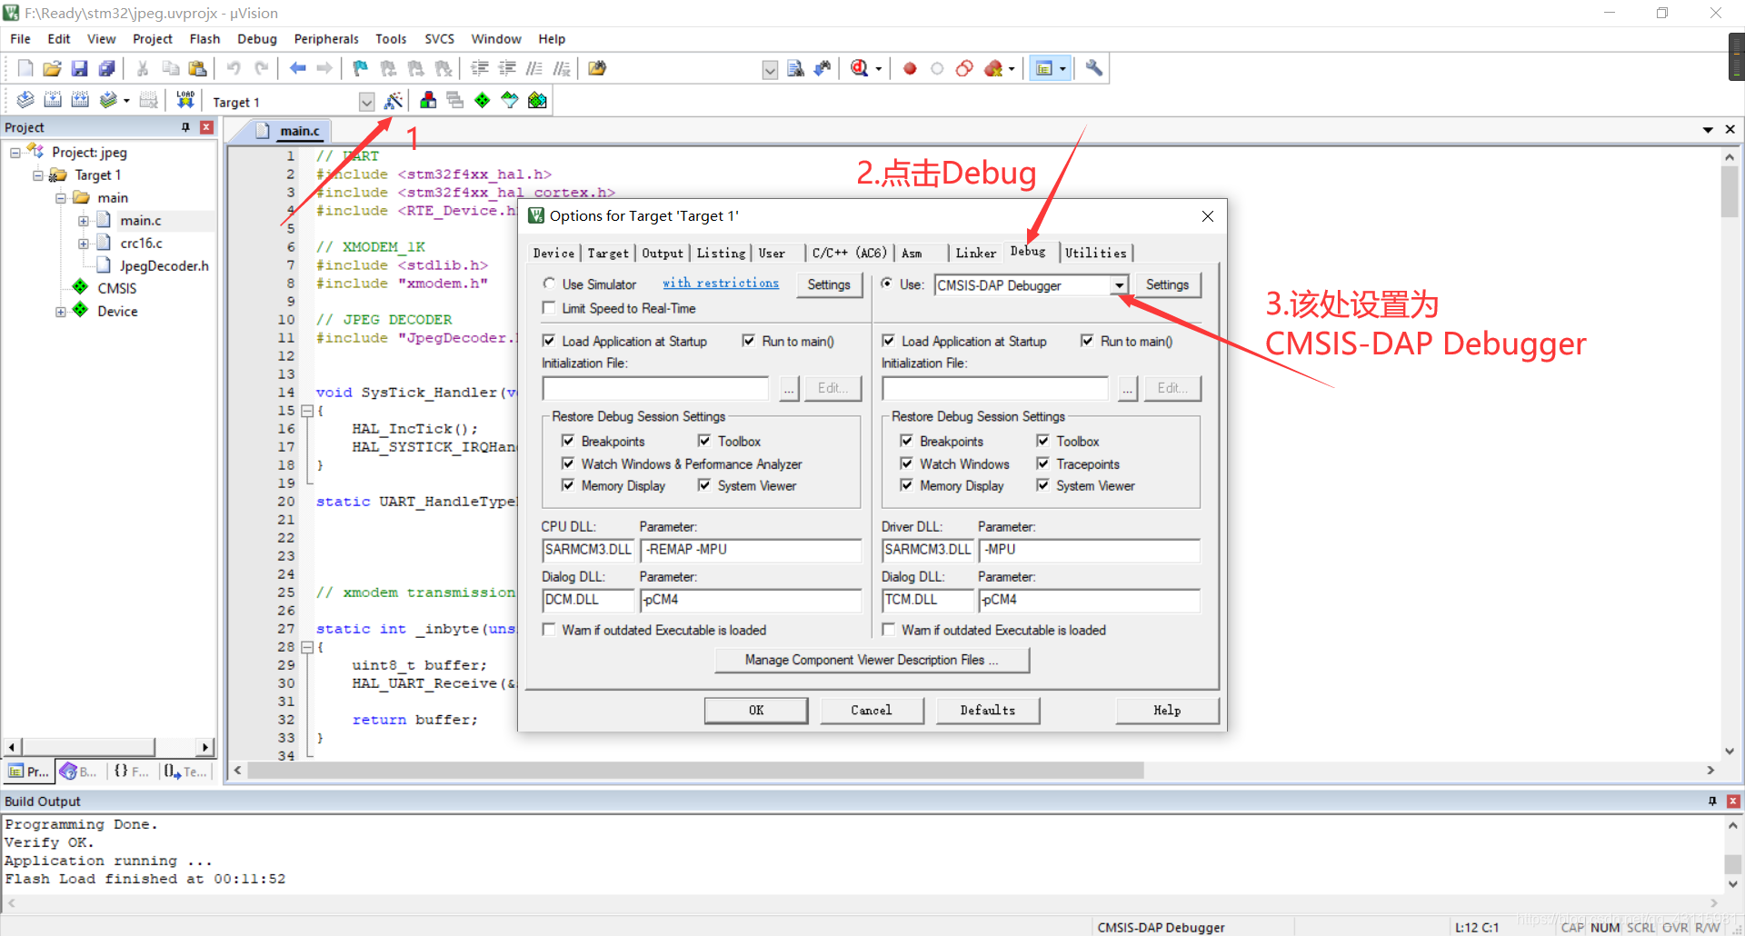Click the Open file folder icon
This screenshot has width=1745, height=936.
click(53, 68)
